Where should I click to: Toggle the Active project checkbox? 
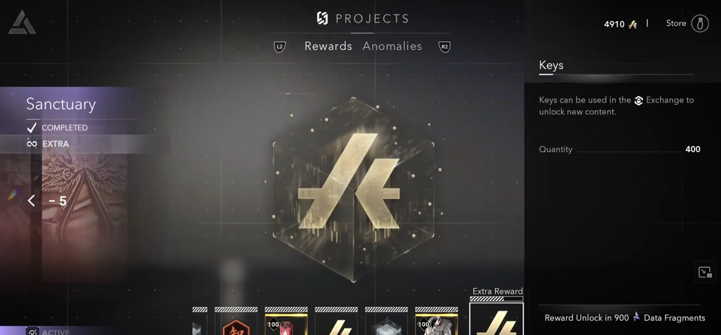pos(33,332)
